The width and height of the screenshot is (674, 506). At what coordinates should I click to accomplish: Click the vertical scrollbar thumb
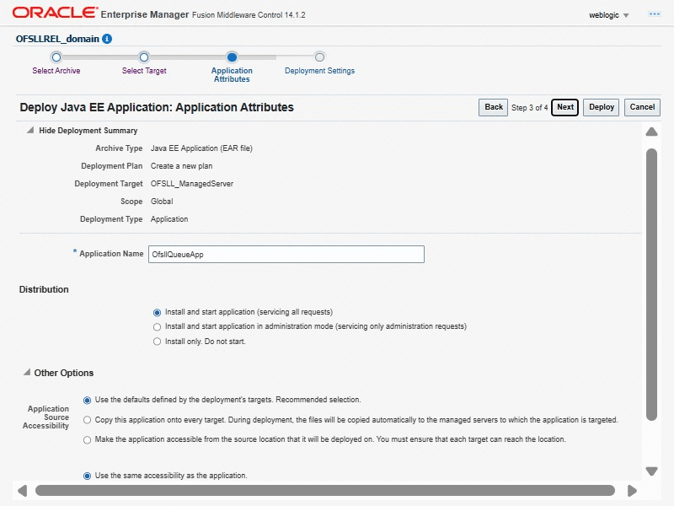click(651, 284)
